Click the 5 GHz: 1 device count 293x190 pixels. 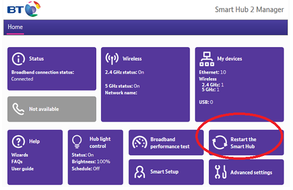coord(210,90)
